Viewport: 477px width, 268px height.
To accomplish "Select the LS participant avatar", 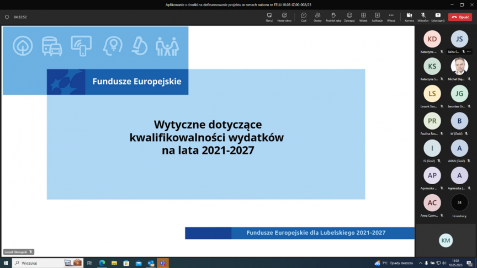I will tap(432, 94).
